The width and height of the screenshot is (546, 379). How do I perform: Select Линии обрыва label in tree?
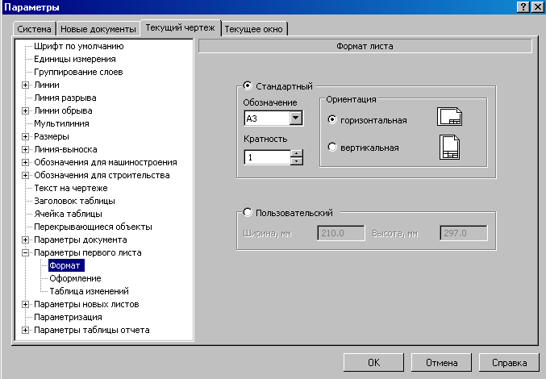tap(63, 110)
